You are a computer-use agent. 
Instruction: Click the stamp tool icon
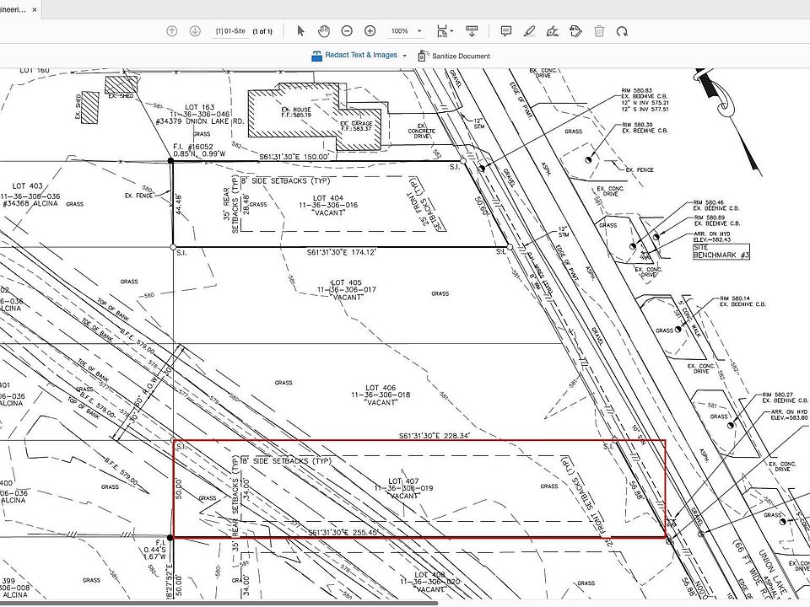pyautogui.click(x=575, y=31)
